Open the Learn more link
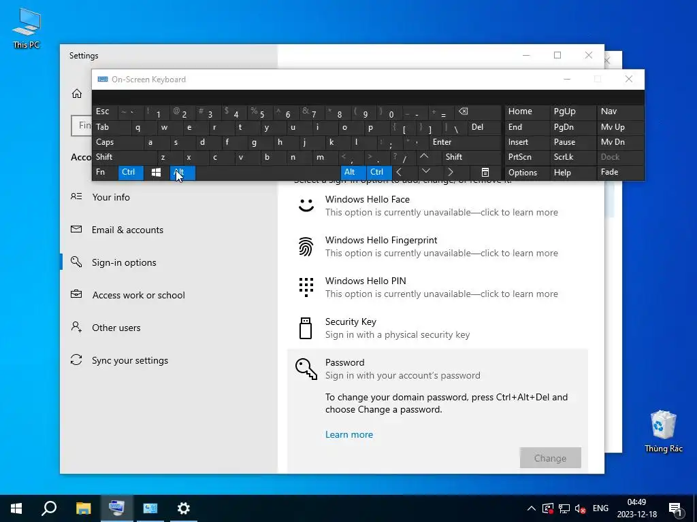 [x=349, y=434]
